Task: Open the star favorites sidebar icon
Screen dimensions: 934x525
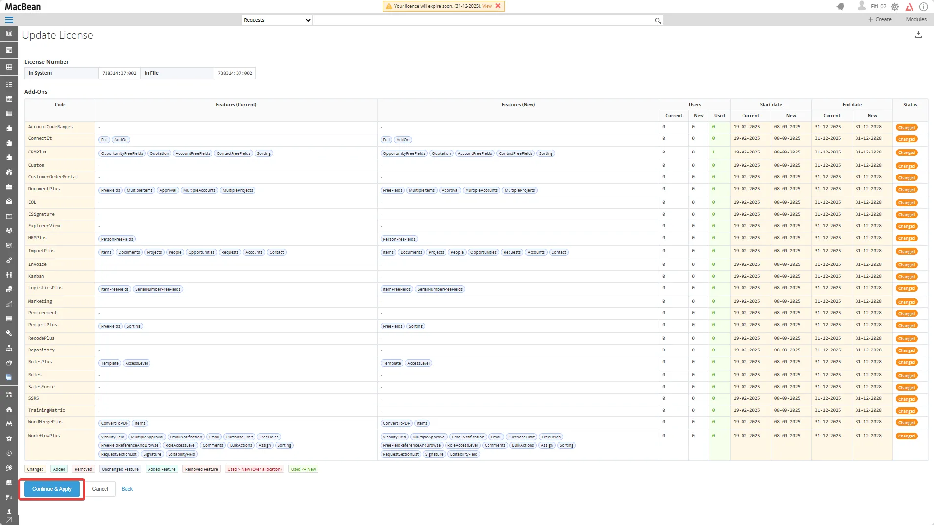Action: (x=9, y=438)
